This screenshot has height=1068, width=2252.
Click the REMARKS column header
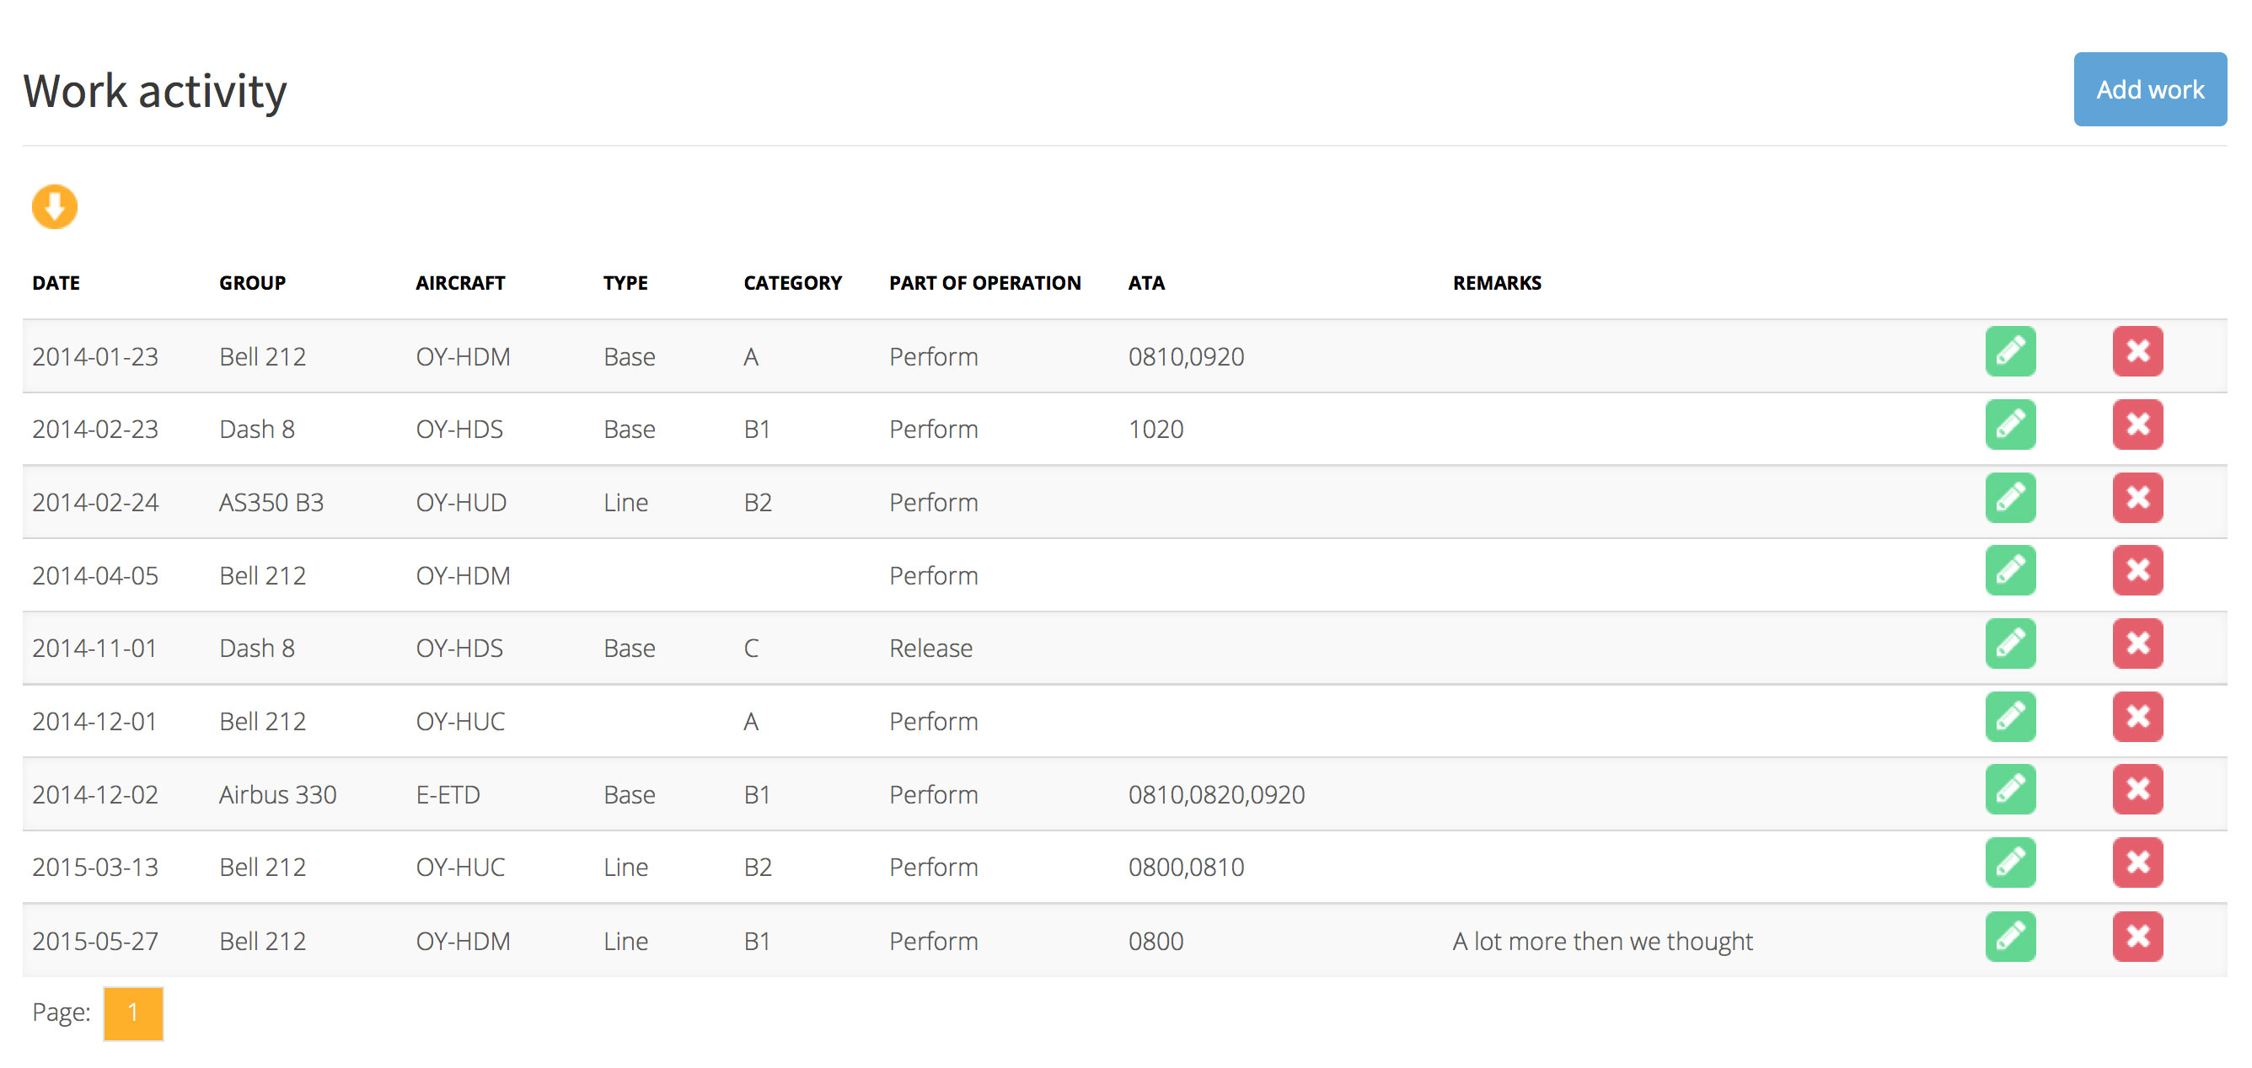coord(1497,283)
